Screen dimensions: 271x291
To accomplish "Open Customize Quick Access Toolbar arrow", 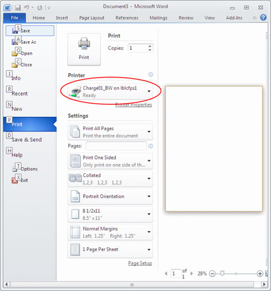I will click(x=49, y=8).
